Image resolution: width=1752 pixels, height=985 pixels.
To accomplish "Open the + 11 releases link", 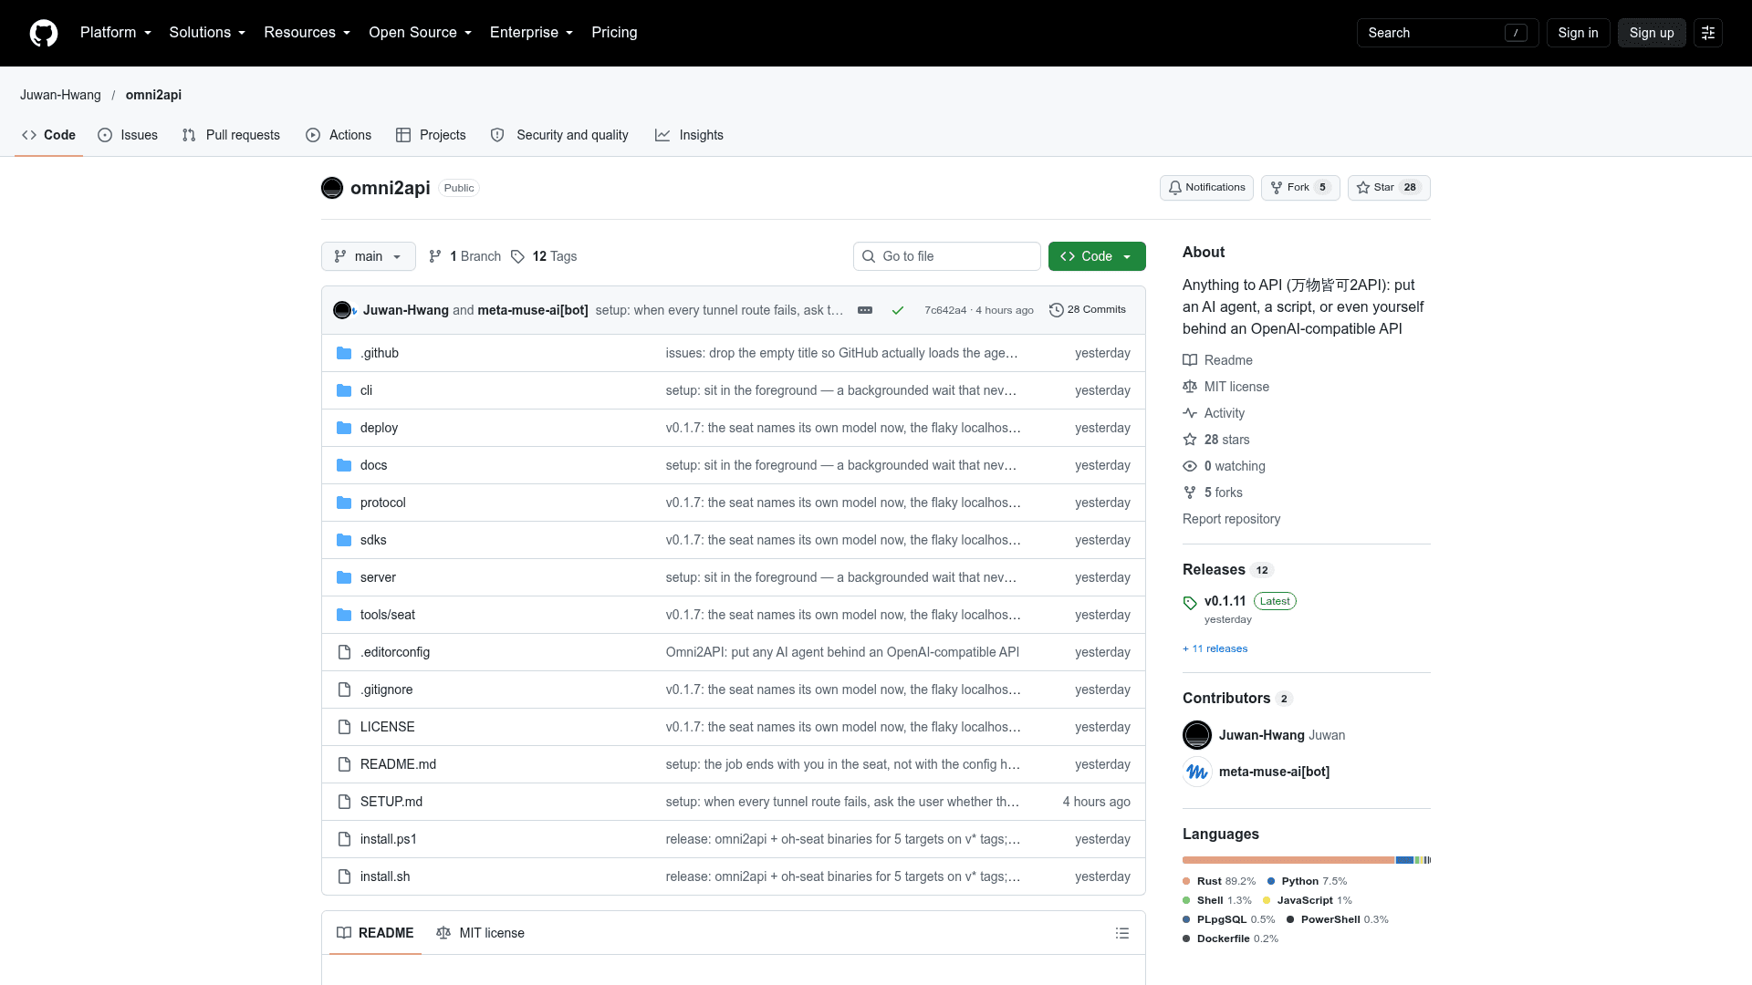I will (x=1215, y=648).
